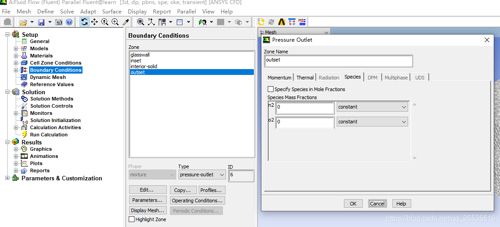The height and width of the screenshot is (227, 500).
Task: Open the File menu
Action: pos(6,12)
